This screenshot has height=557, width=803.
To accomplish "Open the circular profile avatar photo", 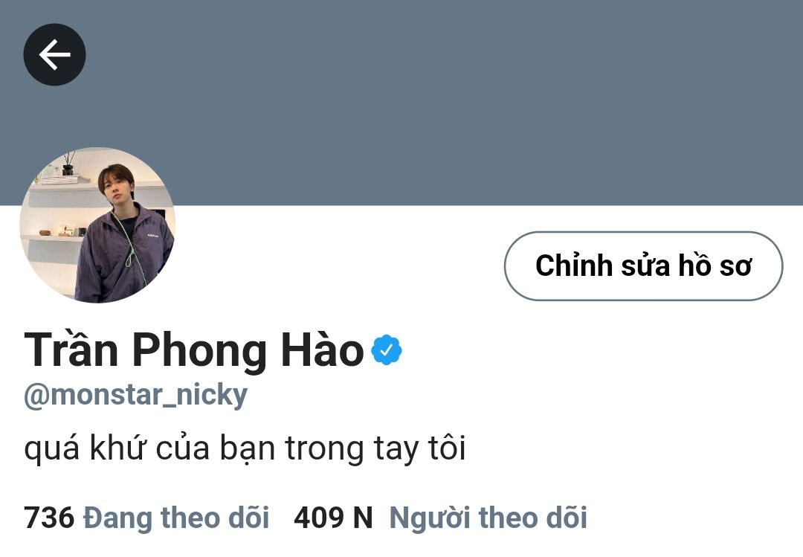I will 97,225.
